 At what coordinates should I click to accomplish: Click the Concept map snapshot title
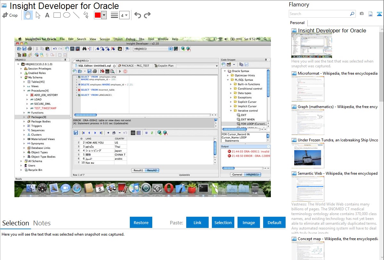tap(338, 239)
